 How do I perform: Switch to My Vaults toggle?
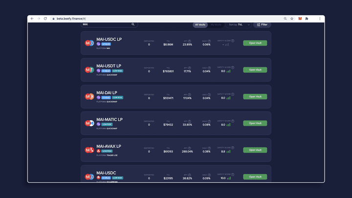pos(216,24)
